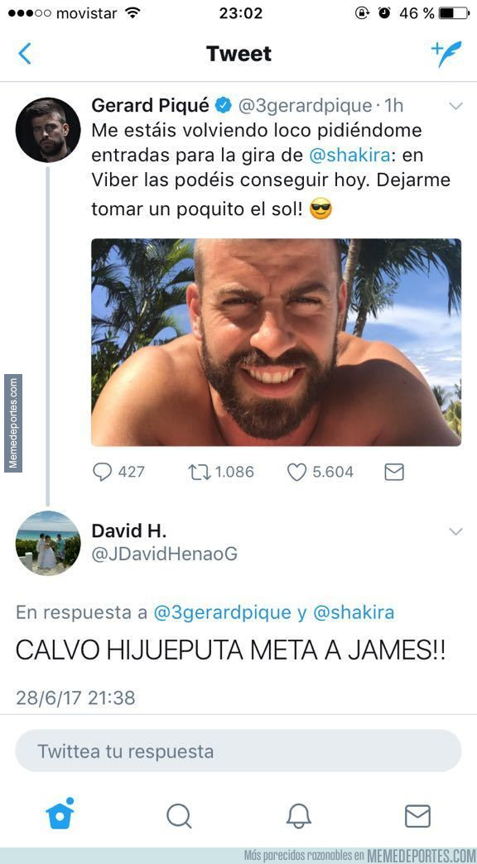
Task: Go to Home tab in bottom bar
Action: point(60,814)
